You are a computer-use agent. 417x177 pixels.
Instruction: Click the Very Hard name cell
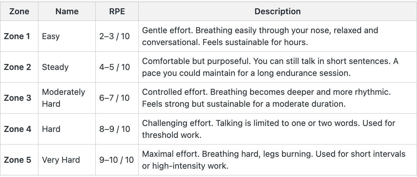61,160
